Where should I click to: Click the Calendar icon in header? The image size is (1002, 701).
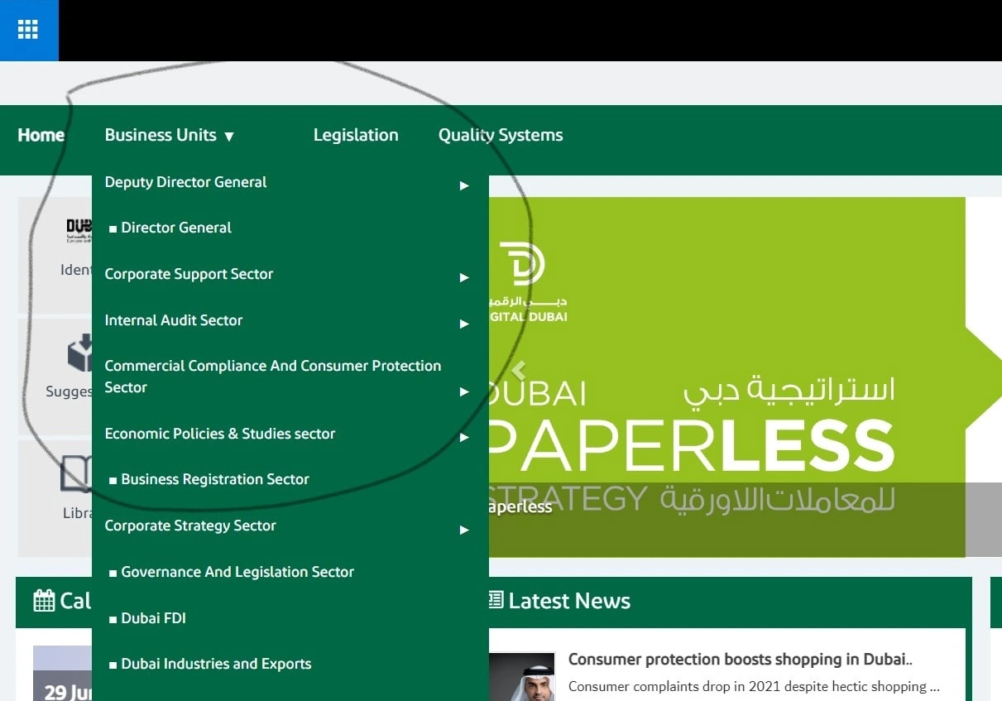pos(44,601)
